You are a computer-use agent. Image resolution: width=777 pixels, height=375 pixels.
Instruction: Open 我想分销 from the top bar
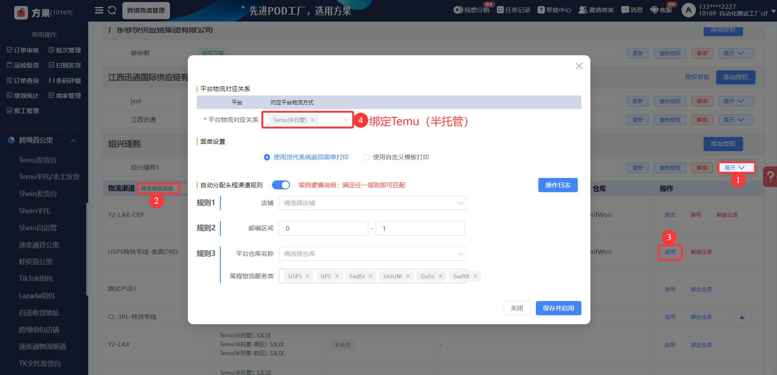[472, 10]
